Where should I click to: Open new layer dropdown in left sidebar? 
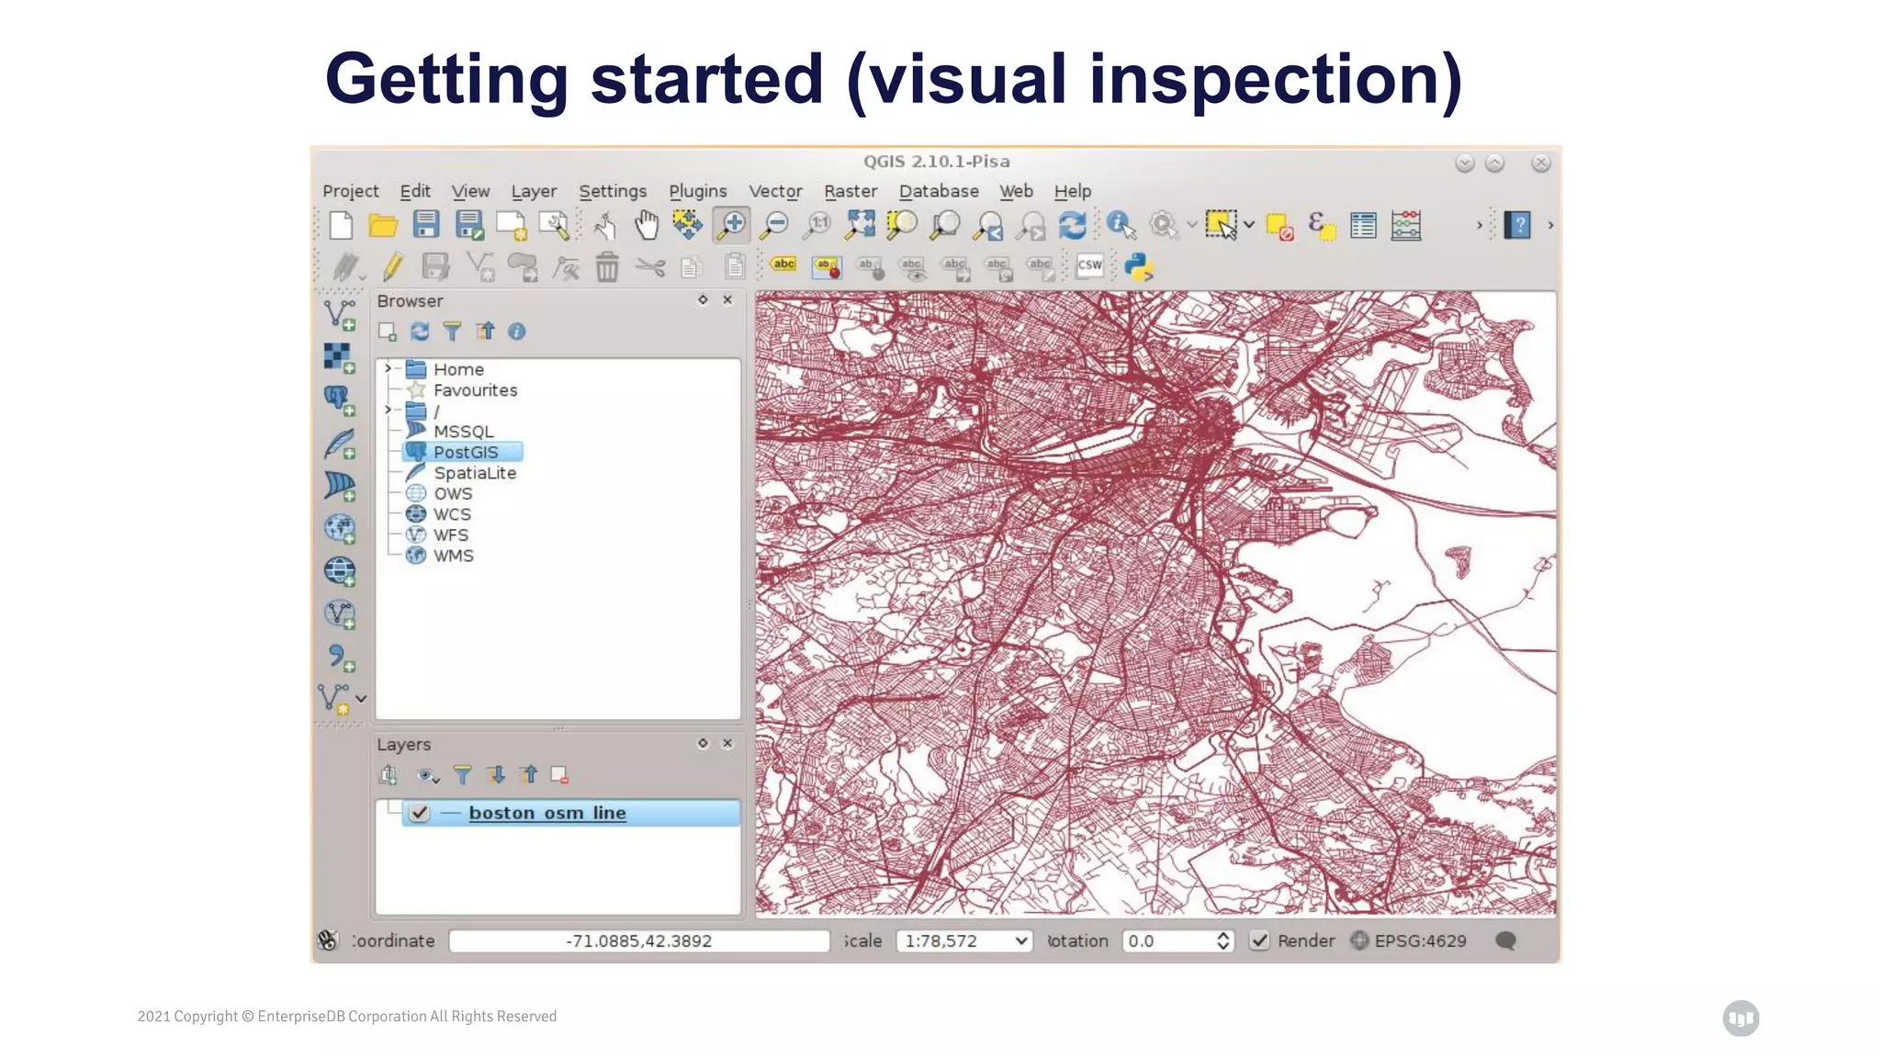[x=361, y=699]
